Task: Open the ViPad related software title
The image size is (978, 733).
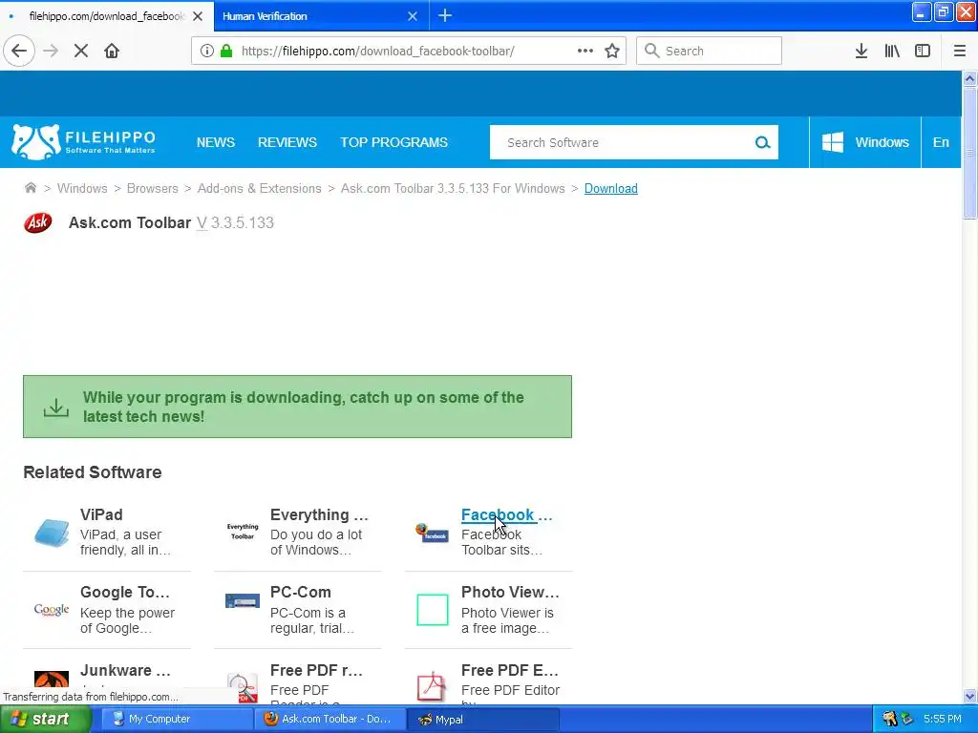Action: click(x=101, y=514)
